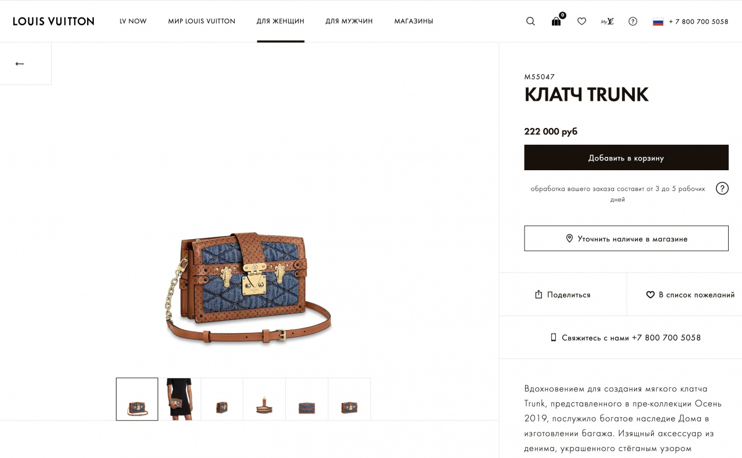This screenshot has width=742, height=458.
Task: Click the help question mark in header
Action: pos(633,21)
